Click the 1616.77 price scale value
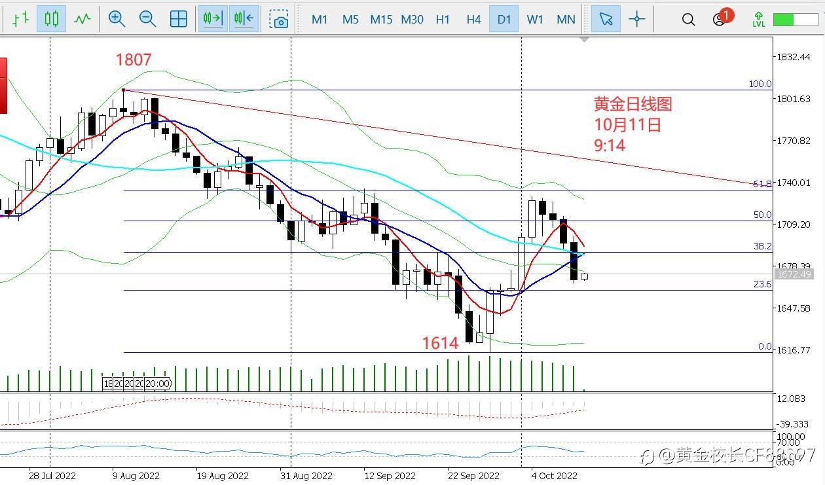 pyautogui.click(x=794, y=350)
